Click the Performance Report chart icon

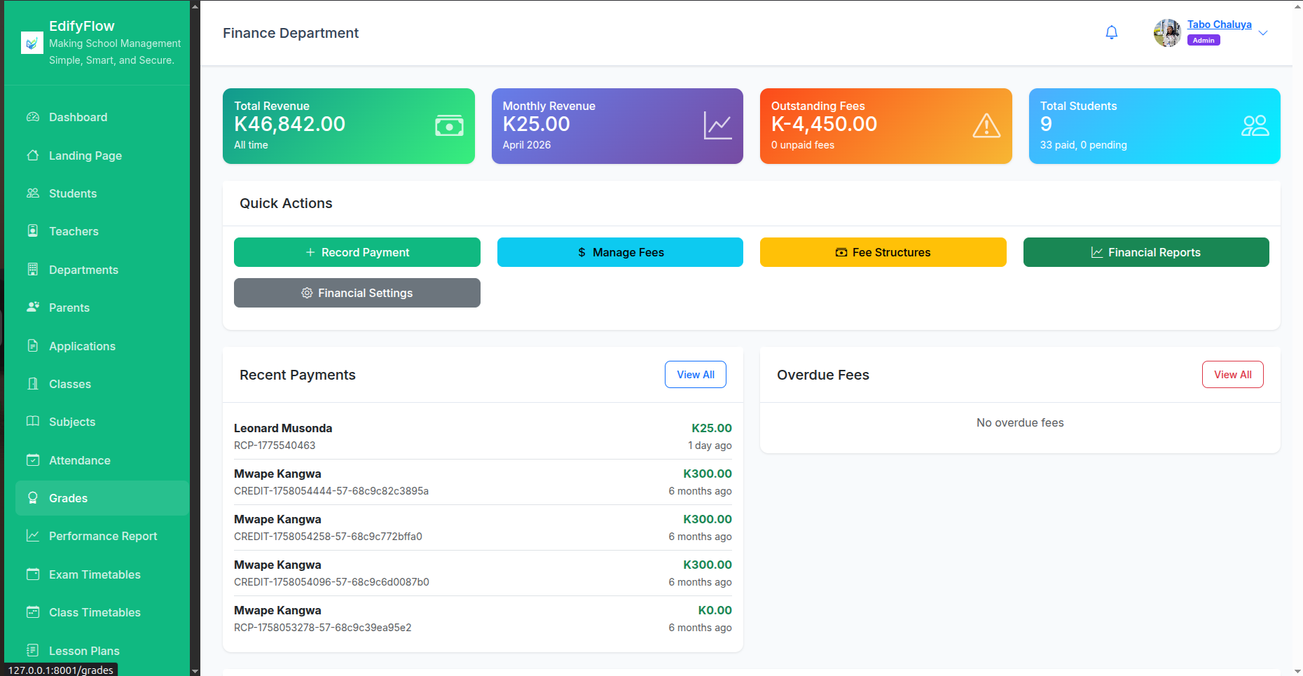pyautogui.click(x=33, y=535)
